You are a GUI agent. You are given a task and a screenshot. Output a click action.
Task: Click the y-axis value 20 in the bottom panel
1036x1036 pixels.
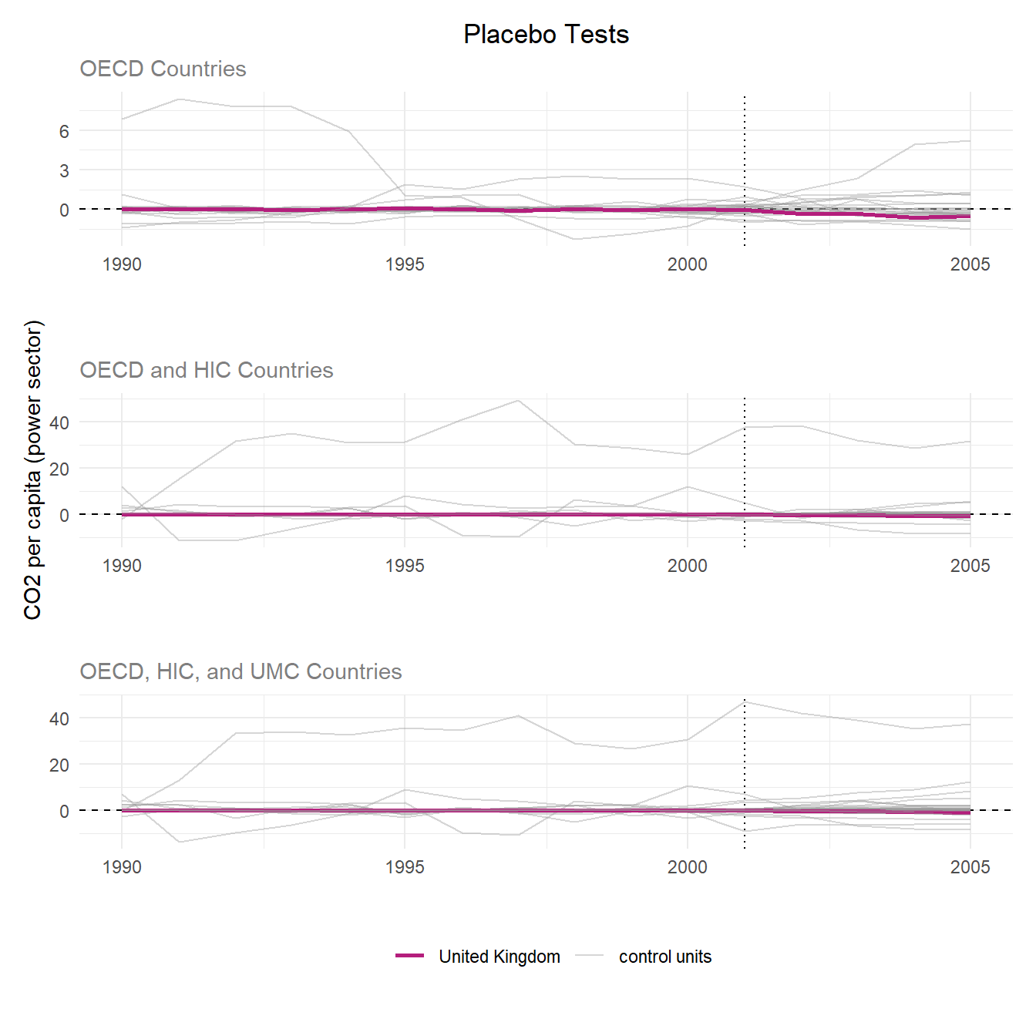[x=59, y=765]
